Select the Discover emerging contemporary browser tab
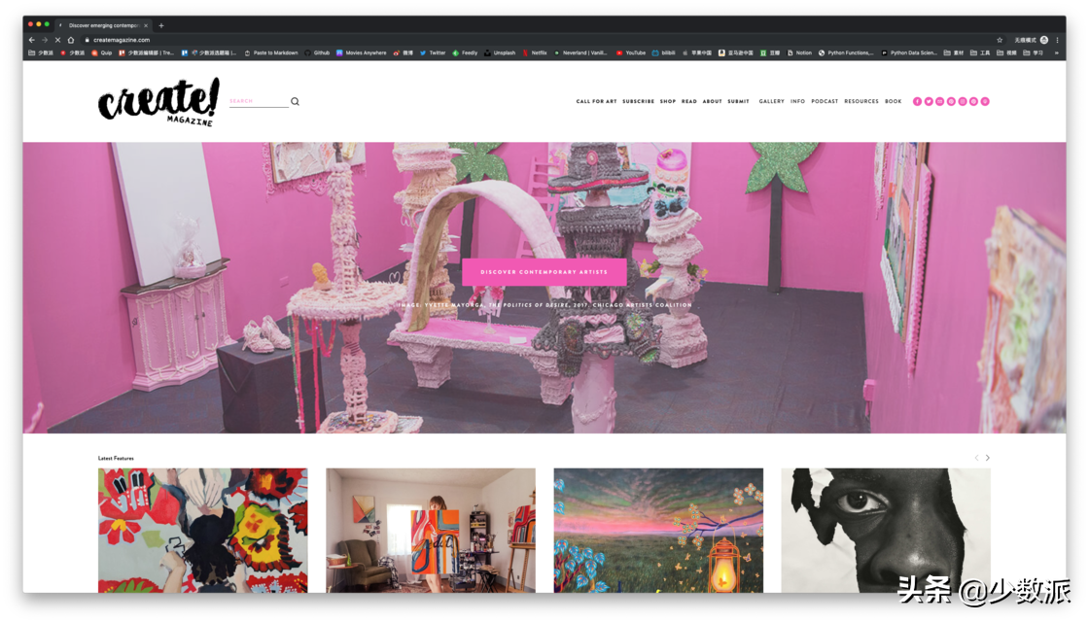Screen dimensions: 1089x623 (x=103, y=25)
